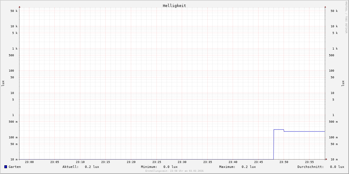This screenshot has height=174, width=349.
Task: Click the Aktuell value 0.2 lux
Action: point(92,167)
